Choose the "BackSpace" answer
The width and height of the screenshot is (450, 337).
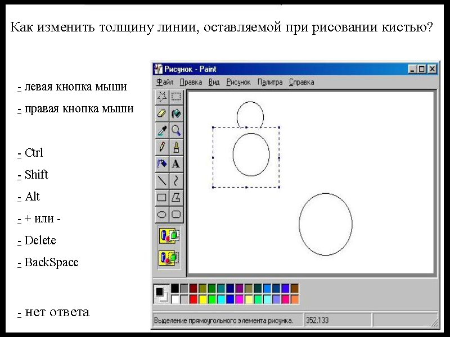coord(48,262)
